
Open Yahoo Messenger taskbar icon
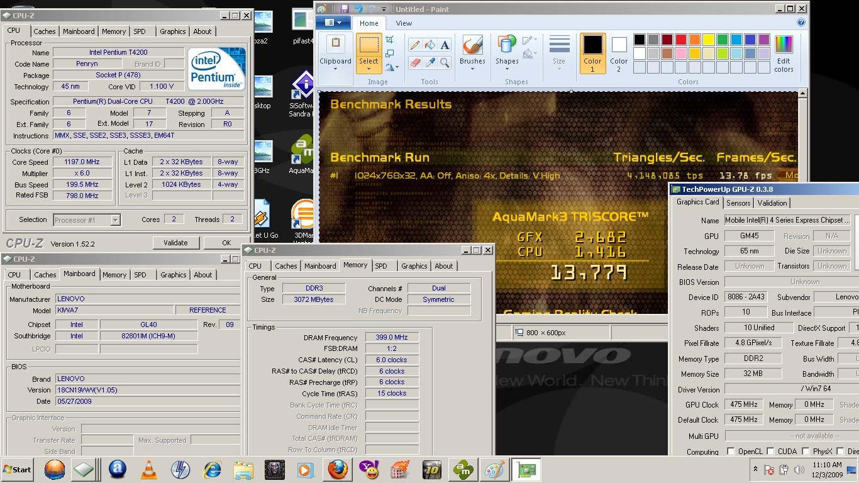[369, 470]
